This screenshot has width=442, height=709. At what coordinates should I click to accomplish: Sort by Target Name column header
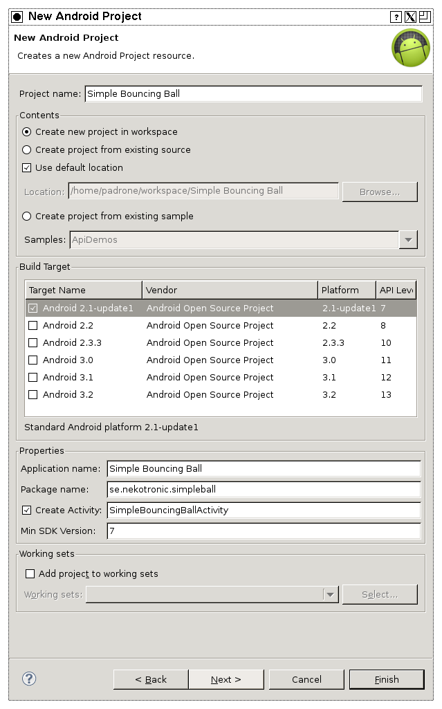coord(84,291)
